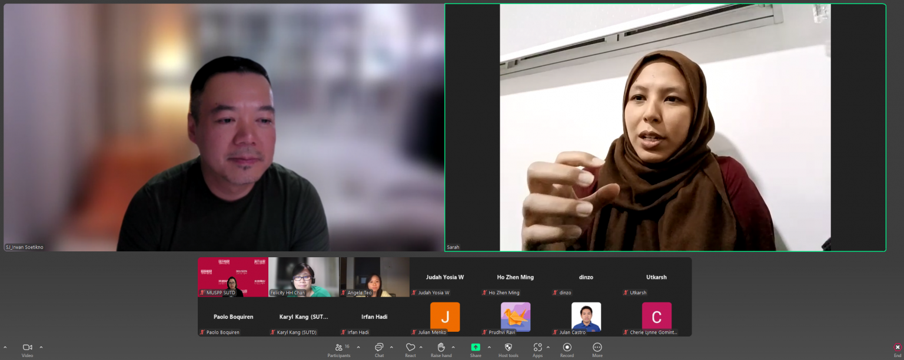
Task: Expand the chevron next to Chat
Action: pyautogui.click(x=391, y=347)
